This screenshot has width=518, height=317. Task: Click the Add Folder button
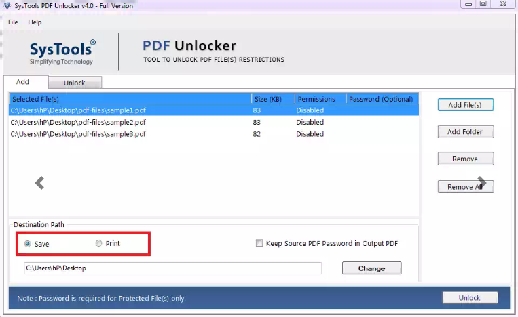pos(466,132)
